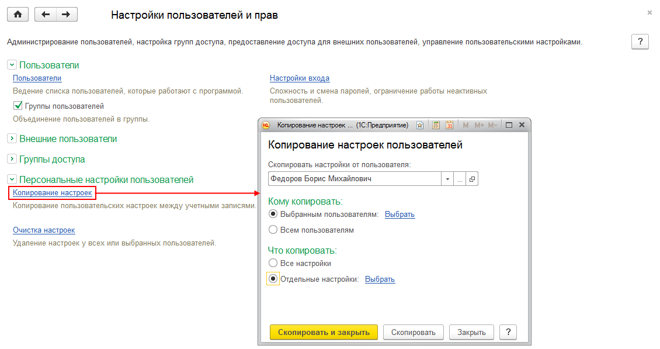Open the source user dropdown arrow
The height and width of the screenshot is (349, 660).
[x=447, y=179]
